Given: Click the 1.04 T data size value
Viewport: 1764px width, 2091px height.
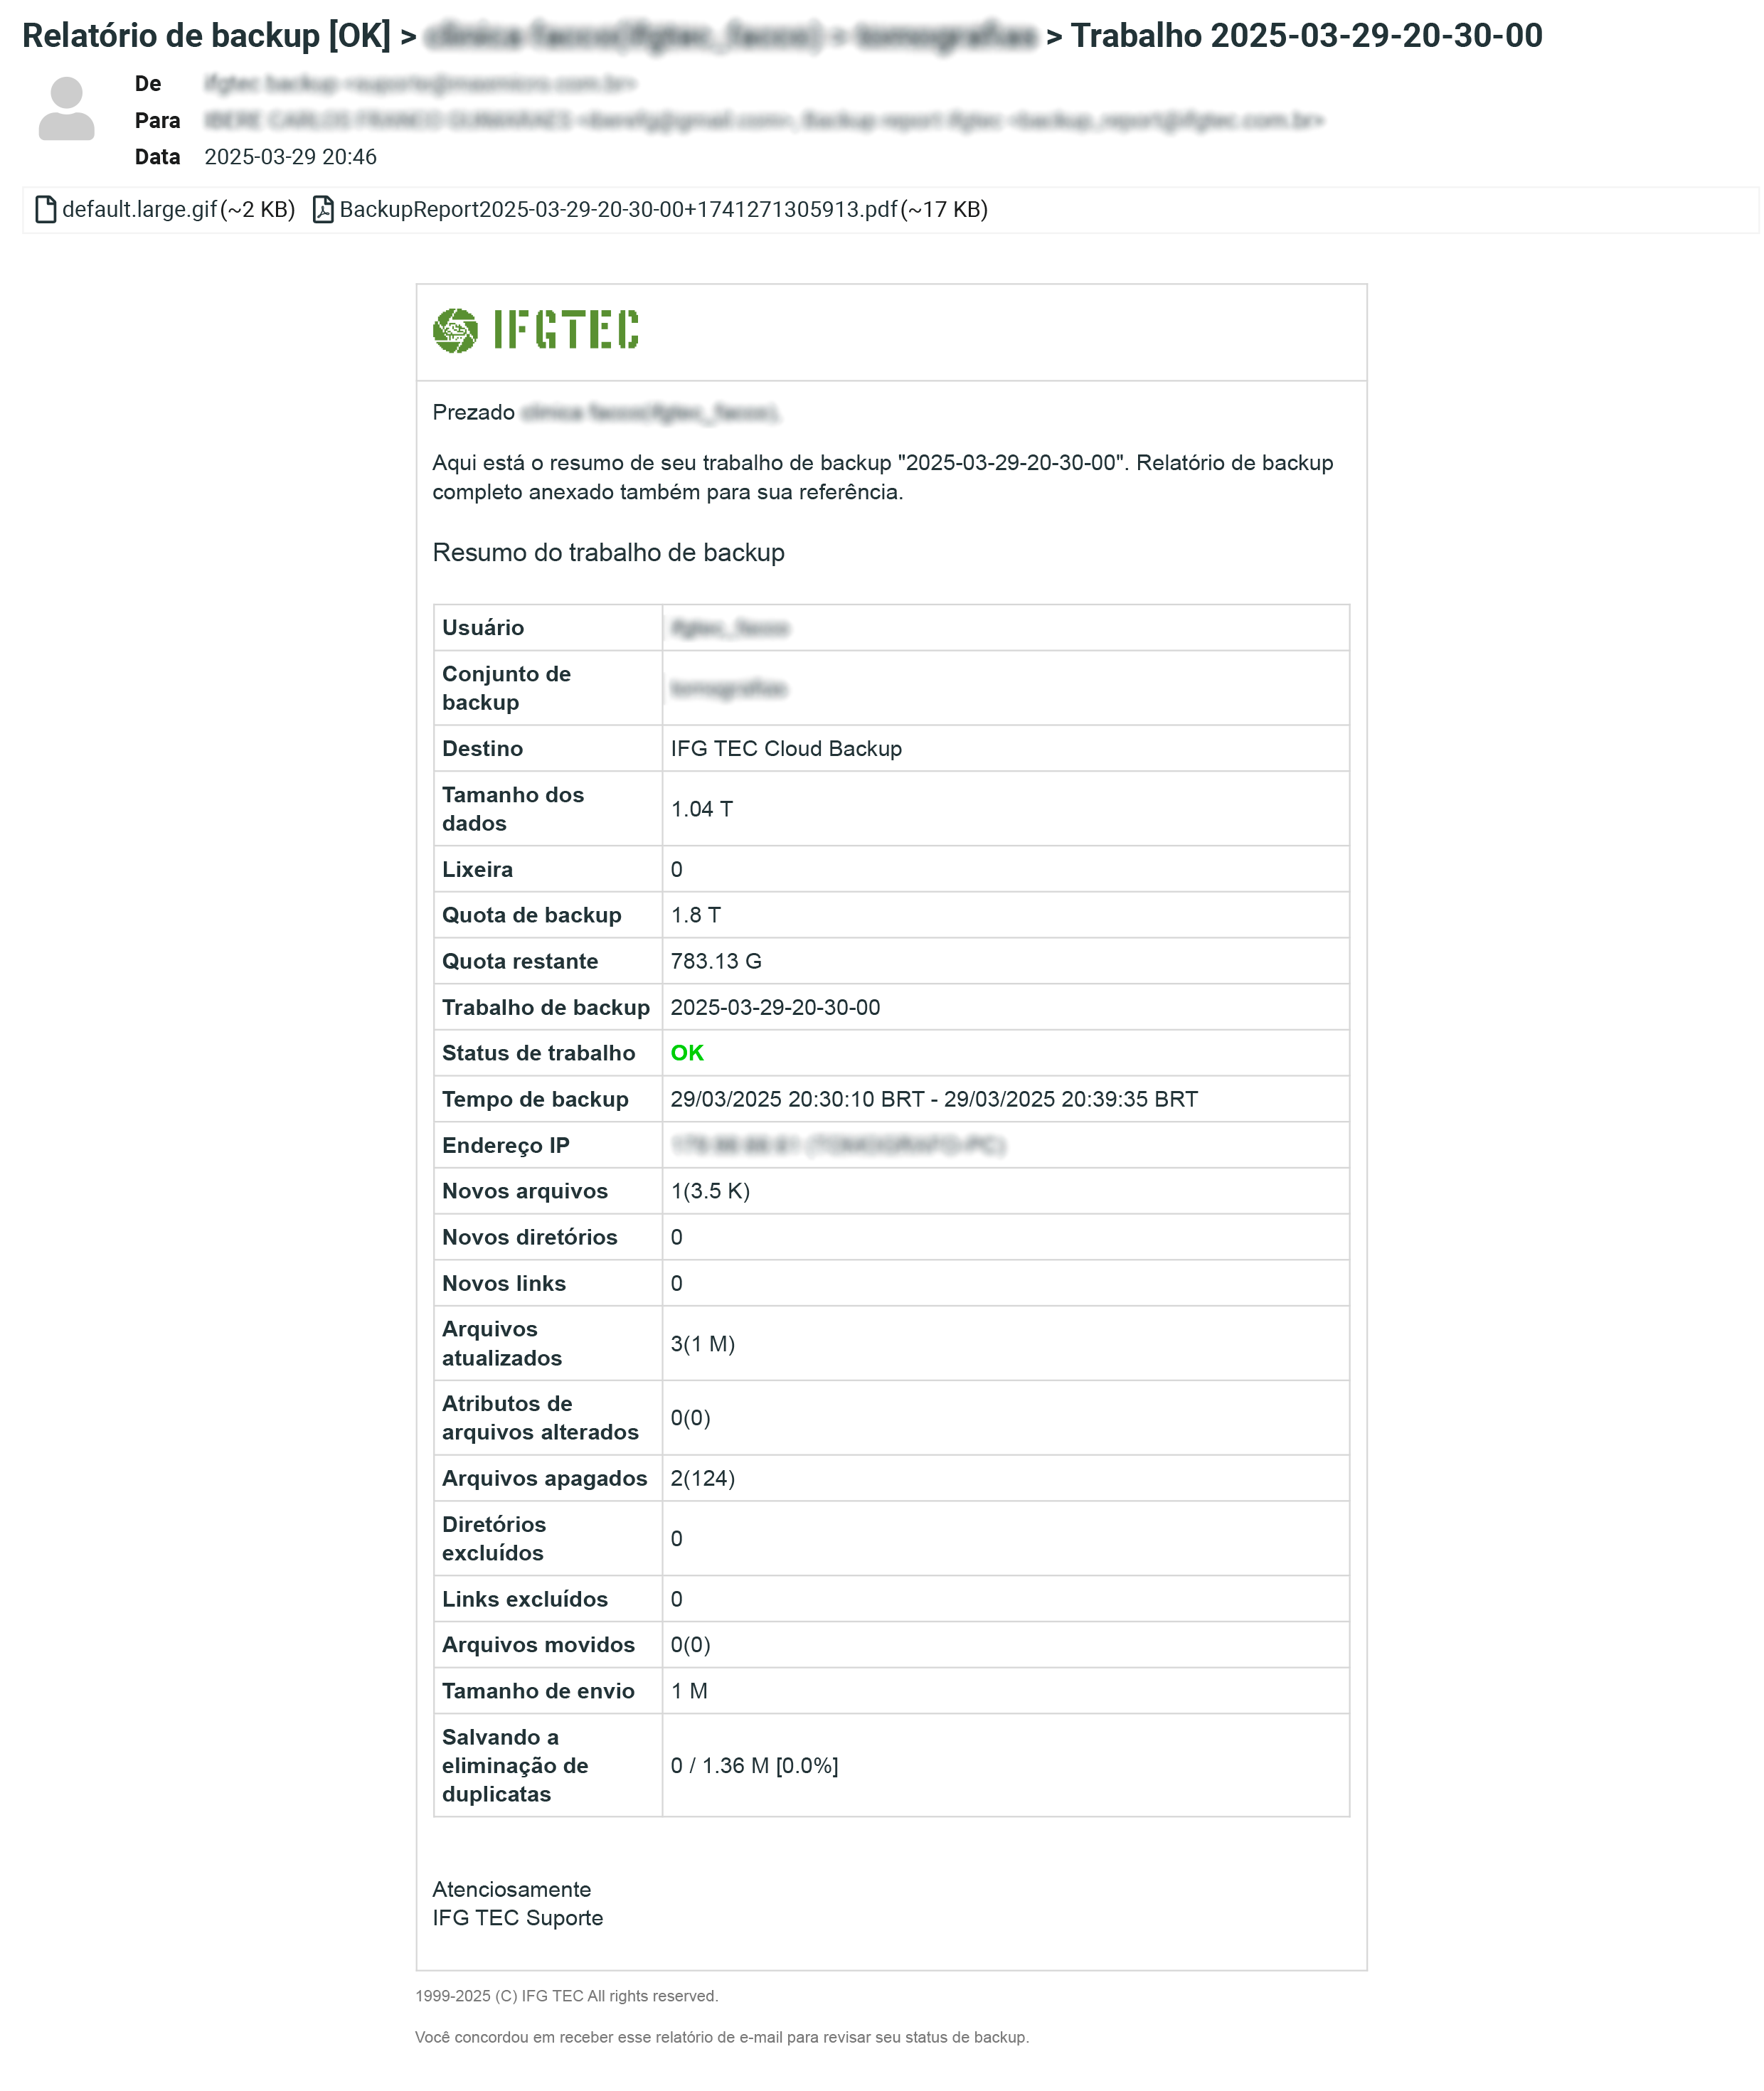Looking at the screenshot, I should pyautogui.click(x=701, y=809).
